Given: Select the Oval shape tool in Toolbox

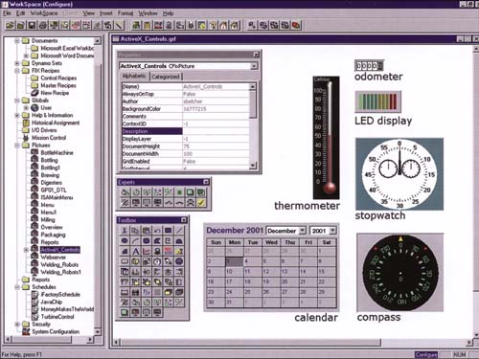Looking at the screenshot, I should coord(125,240).
